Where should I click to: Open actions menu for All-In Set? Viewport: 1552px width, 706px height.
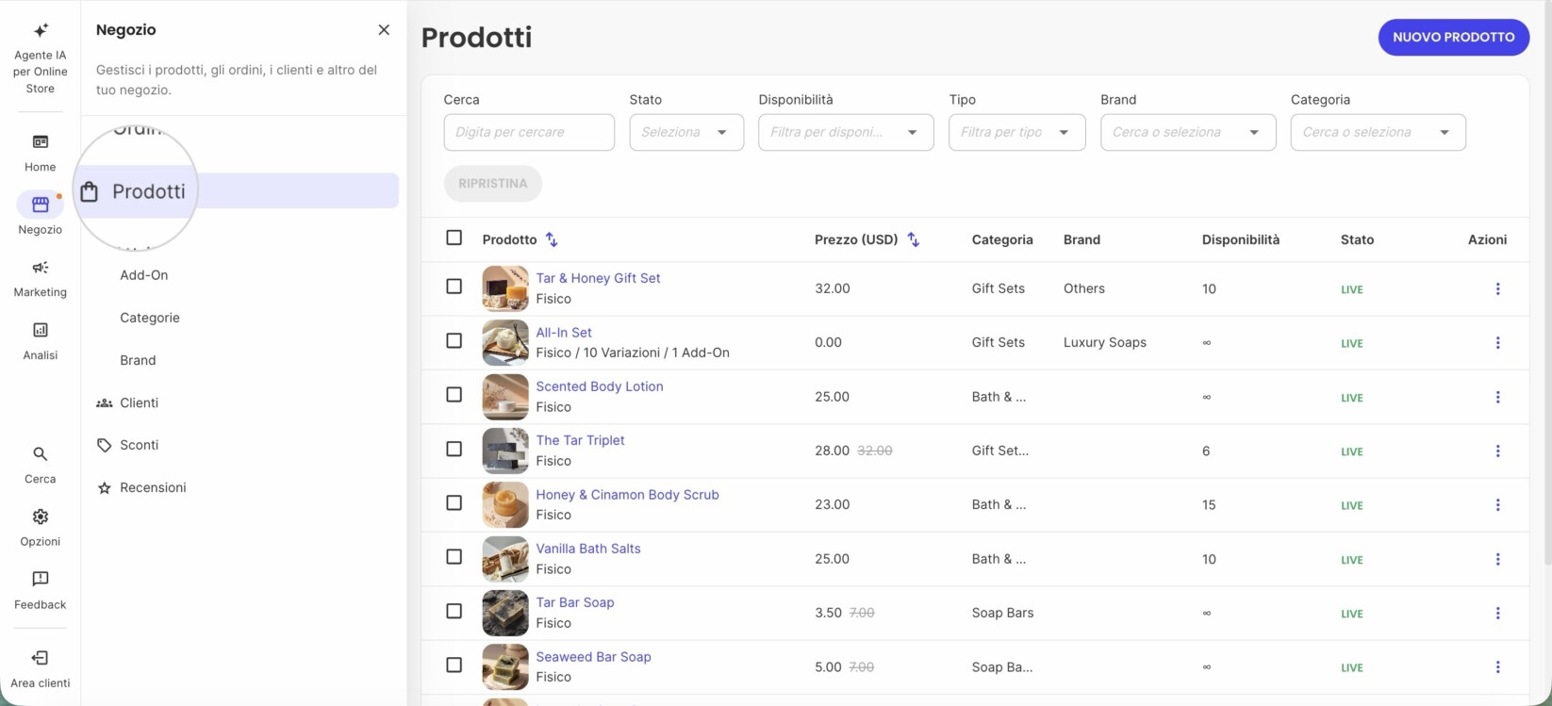click(1497, 343)
